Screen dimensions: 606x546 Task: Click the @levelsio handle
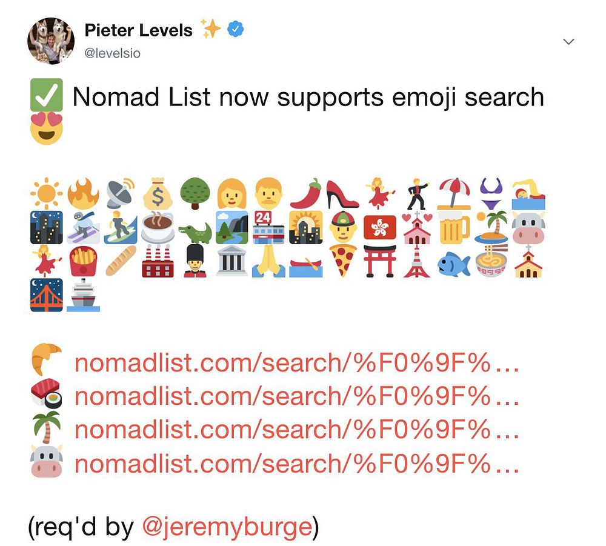click(x=113, y=53)
